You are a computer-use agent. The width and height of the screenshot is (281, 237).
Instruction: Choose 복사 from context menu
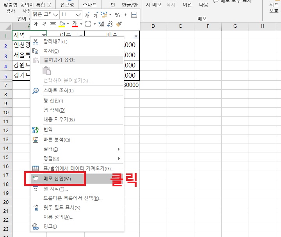point(77,51)
